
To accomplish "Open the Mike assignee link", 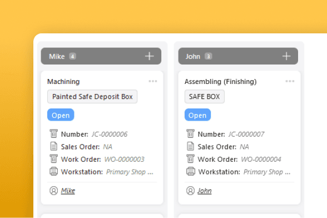I will [x=68, y=191].
